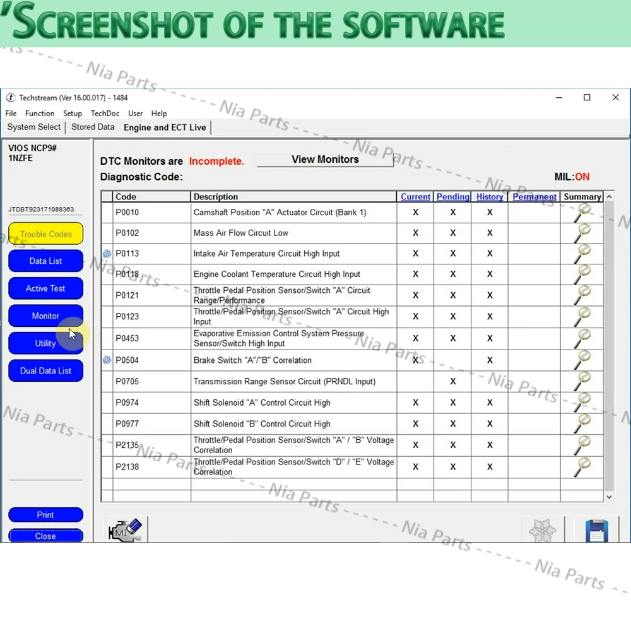Open Active Test

(x=46, y=288)
